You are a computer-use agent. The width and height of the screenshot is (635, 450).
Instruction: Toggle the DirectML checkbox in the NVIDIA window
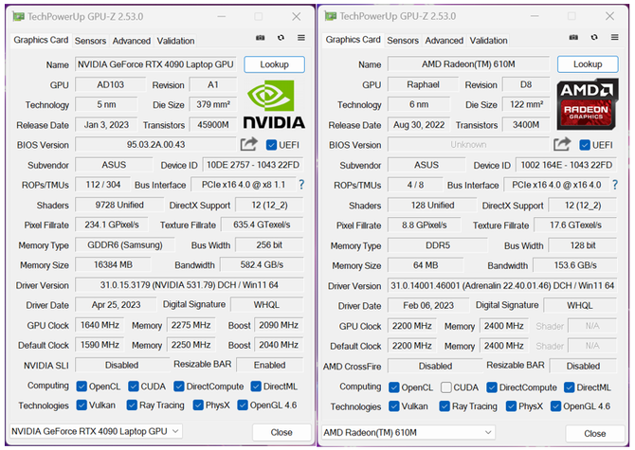256,387
